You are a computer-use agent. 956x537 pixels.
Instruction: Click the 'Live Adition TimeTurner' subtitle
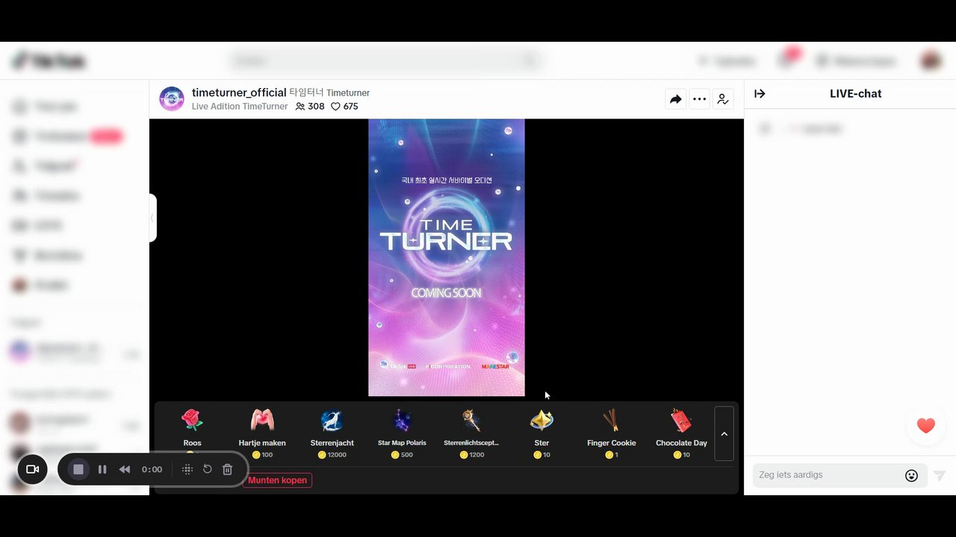pyautogui.click(x=240, y=107)
